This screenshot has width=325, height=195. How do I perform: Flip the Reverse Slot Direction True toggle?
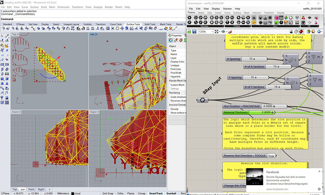click(271, 156)
